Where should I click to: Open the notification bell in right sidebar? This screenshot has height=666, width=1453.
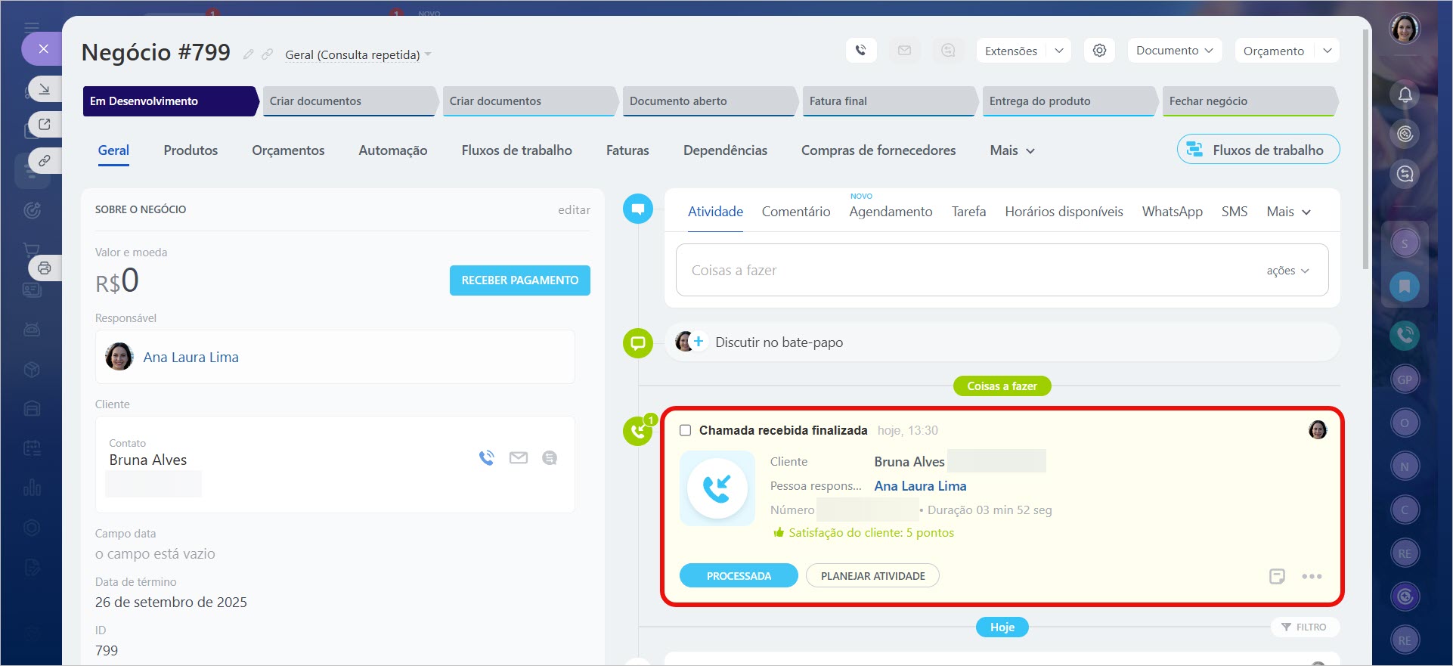click(1405, 94)
